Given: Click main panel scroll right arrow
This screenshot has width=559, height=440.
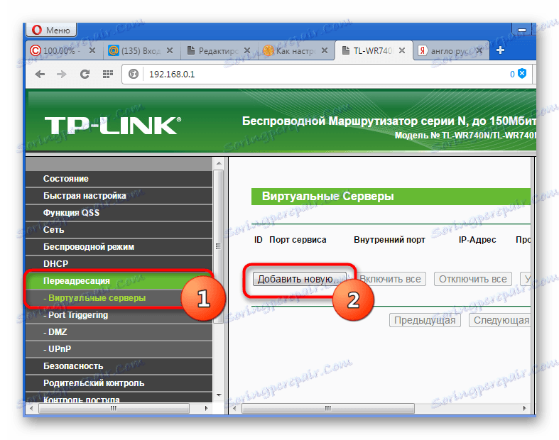Looking at the screenshot, I should coord(524,408).
